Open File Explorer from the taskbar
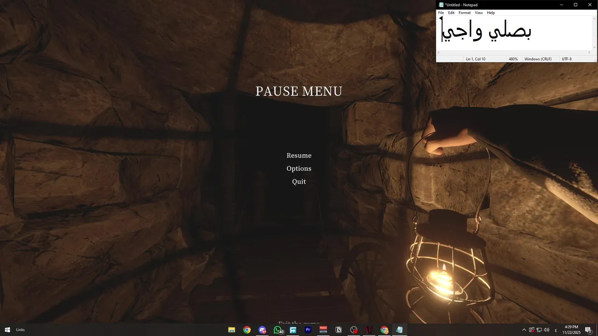598x336 pixels. coord(232,330)
